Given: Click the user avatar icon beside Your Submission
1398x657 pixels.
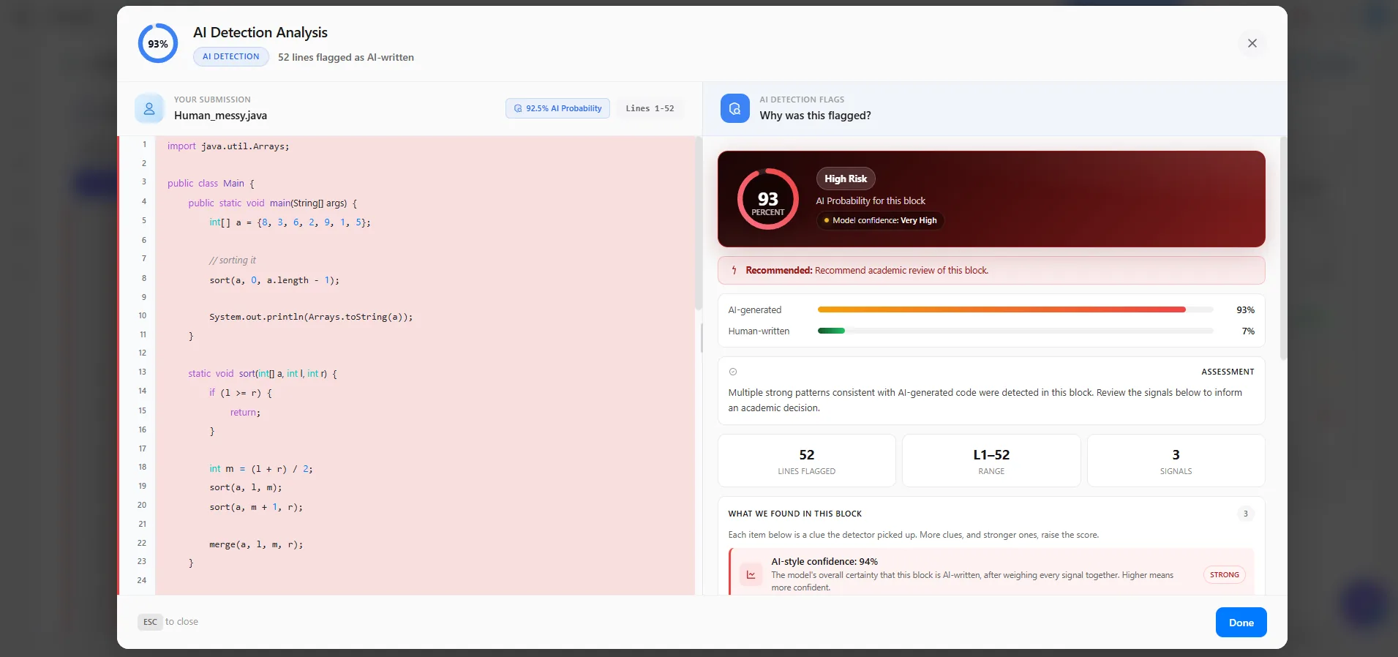Looking at the screenshot, I should click(x=149, y=108).
